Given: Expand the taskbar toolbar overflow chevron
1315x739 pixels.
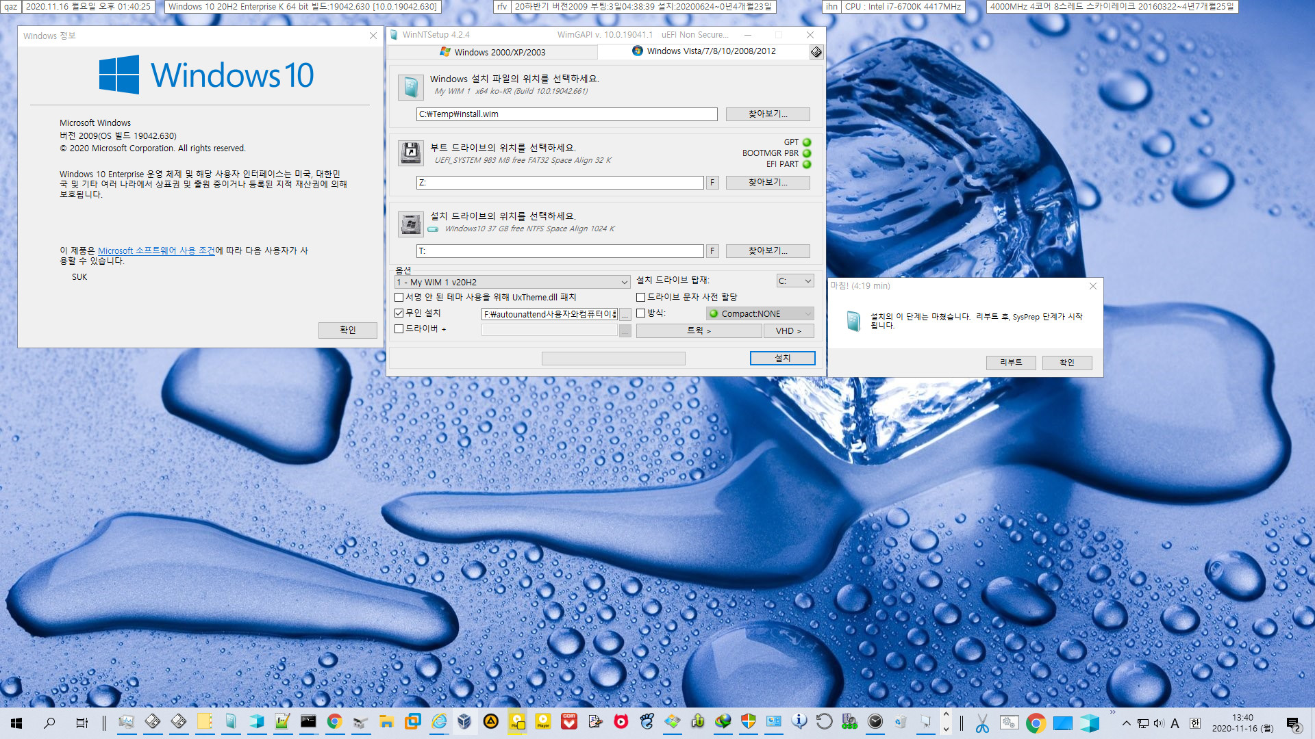Looking at the screenshot, I should pyautogui.click(x=1113, y=713).
